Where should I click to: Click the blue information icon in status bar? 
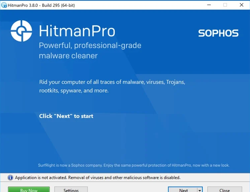pyautogui.click(x=10, y=177)
